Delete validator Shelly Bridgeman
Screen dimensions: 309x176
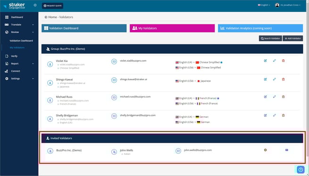pos(283,115)
